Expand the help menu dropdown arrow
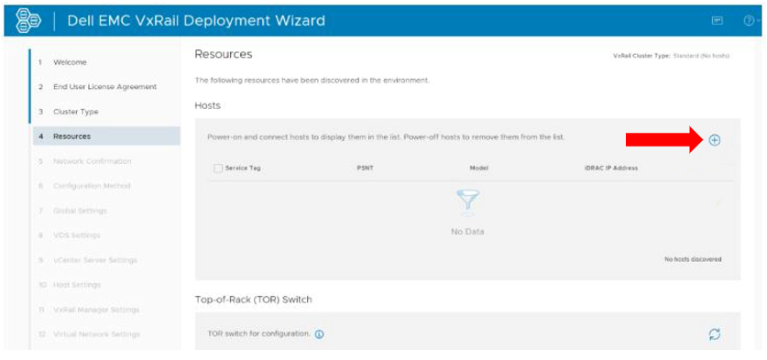Screen dimensions: 767x360 click(x=759, y=21)
